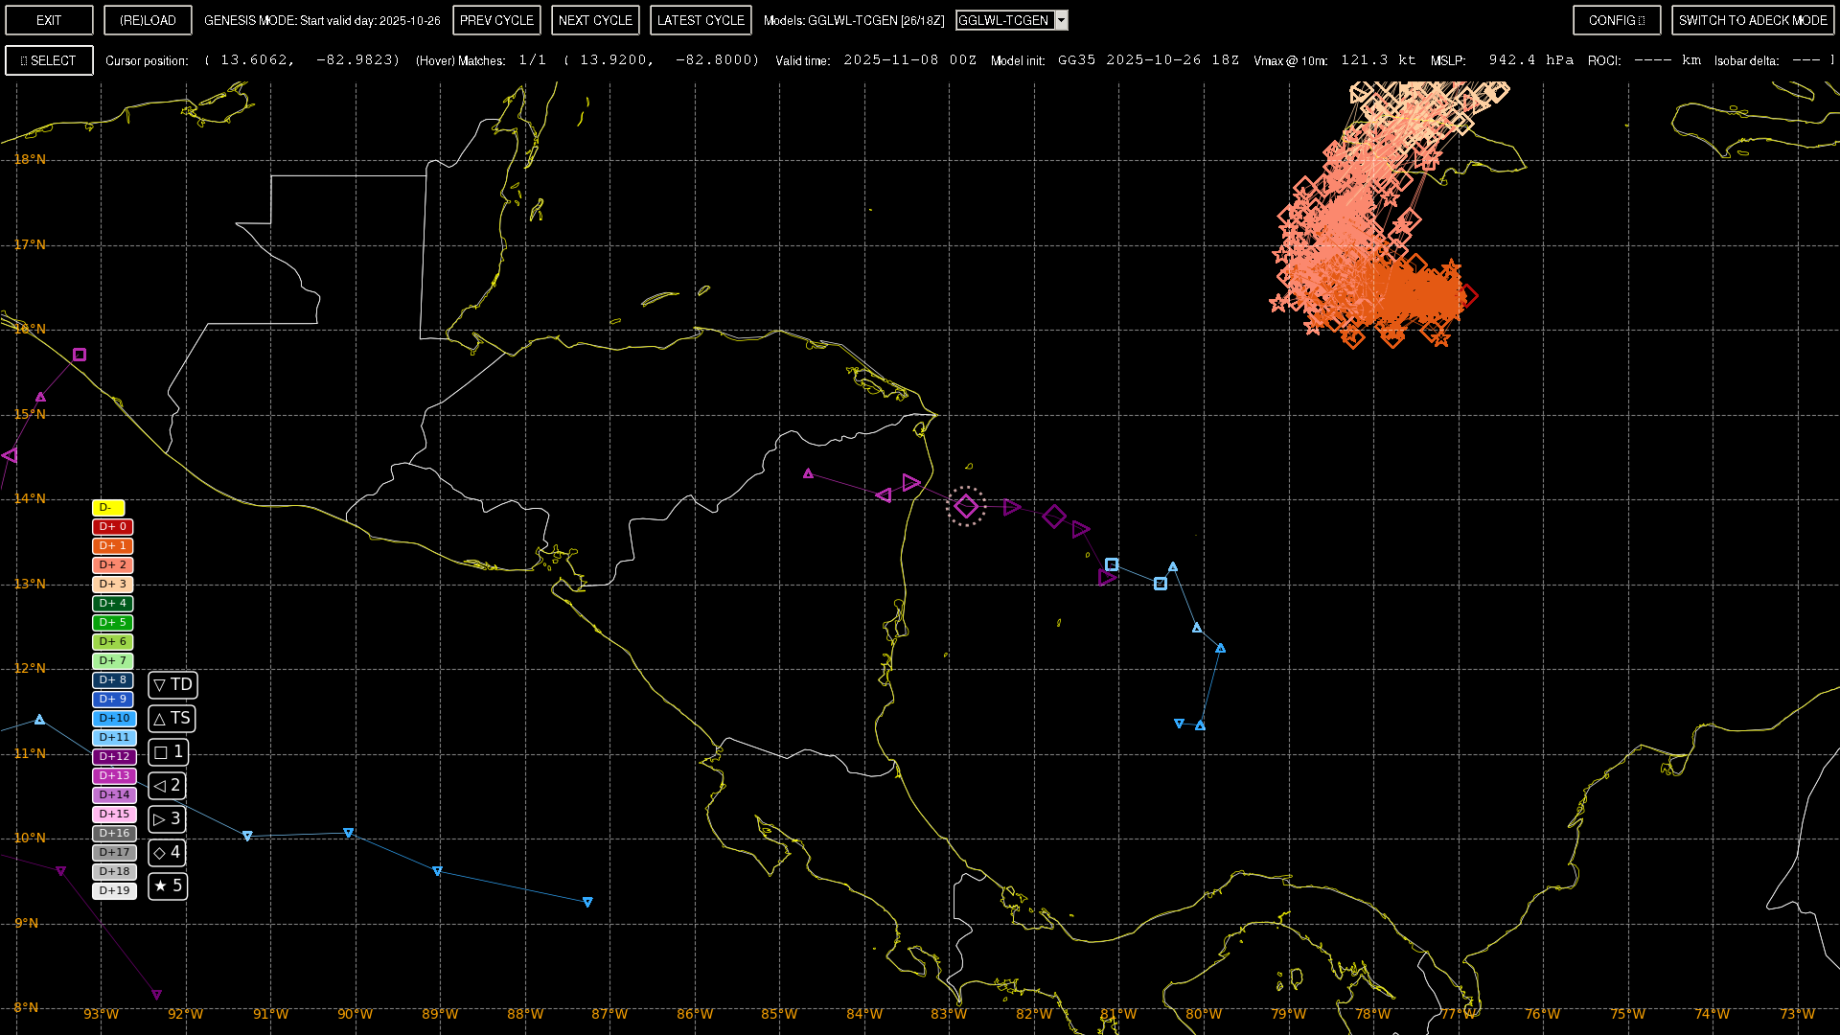Go to PREV CYCLE
The width and height of the screenshot is (1840, 1035).
tap(496, 20)
